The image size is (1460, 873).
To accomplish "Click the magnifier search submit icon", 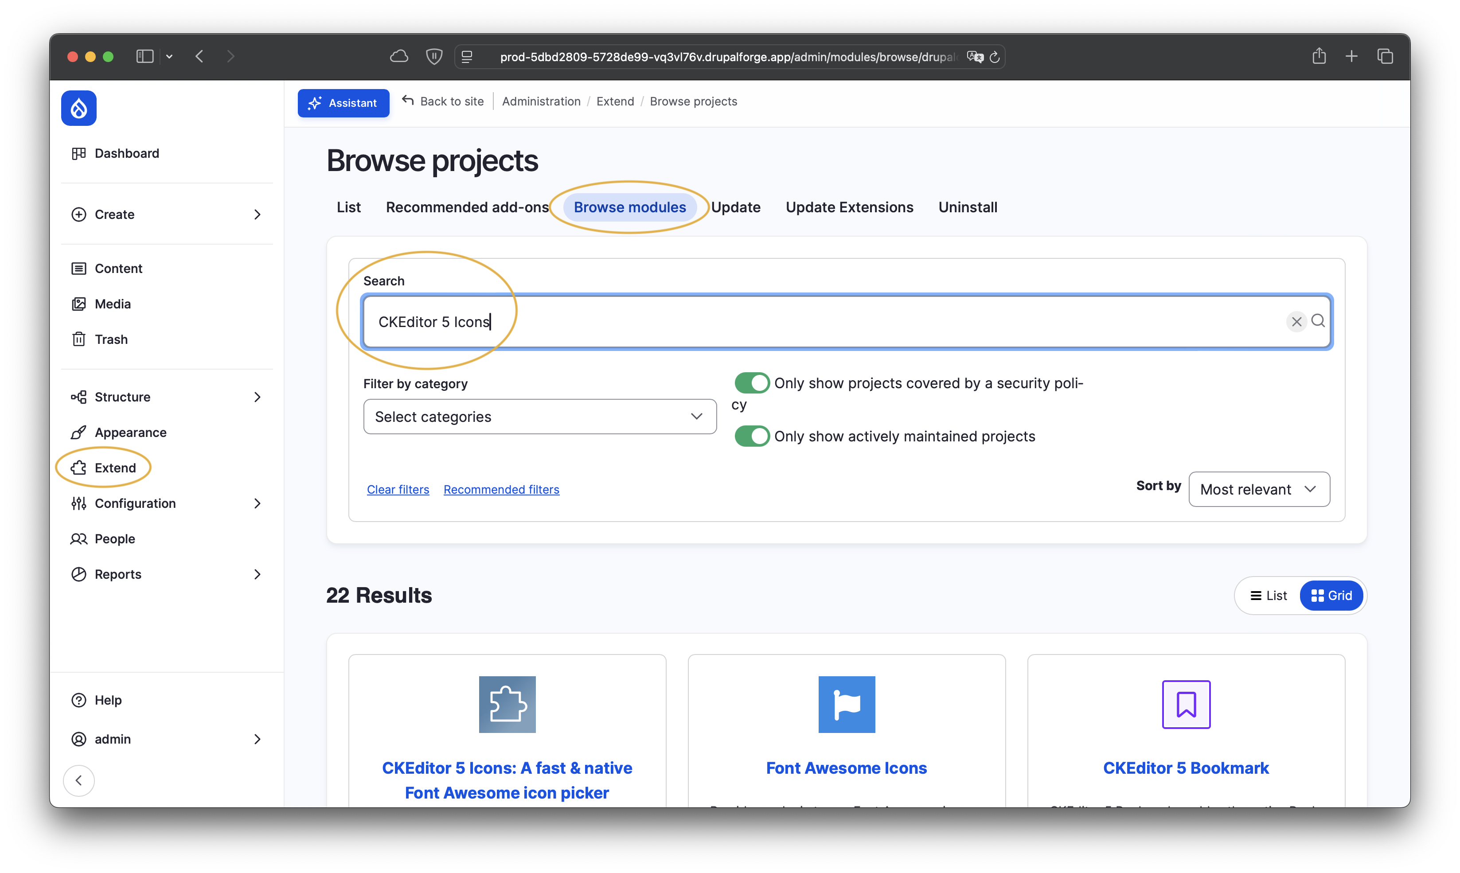I will (x=1318, y=320).
